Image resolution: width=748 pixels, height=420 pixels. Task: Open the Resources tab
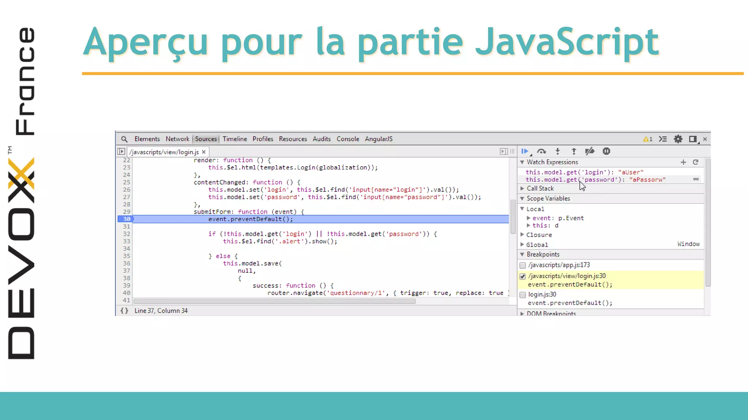pos(293,139)
